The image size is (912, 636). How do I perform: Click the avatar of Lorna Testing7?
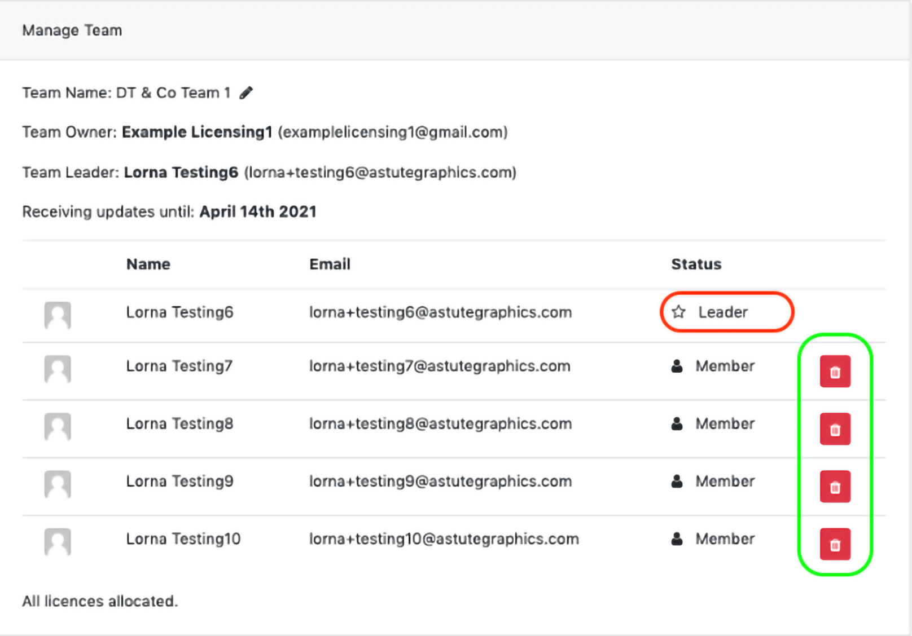pos(58,369)
